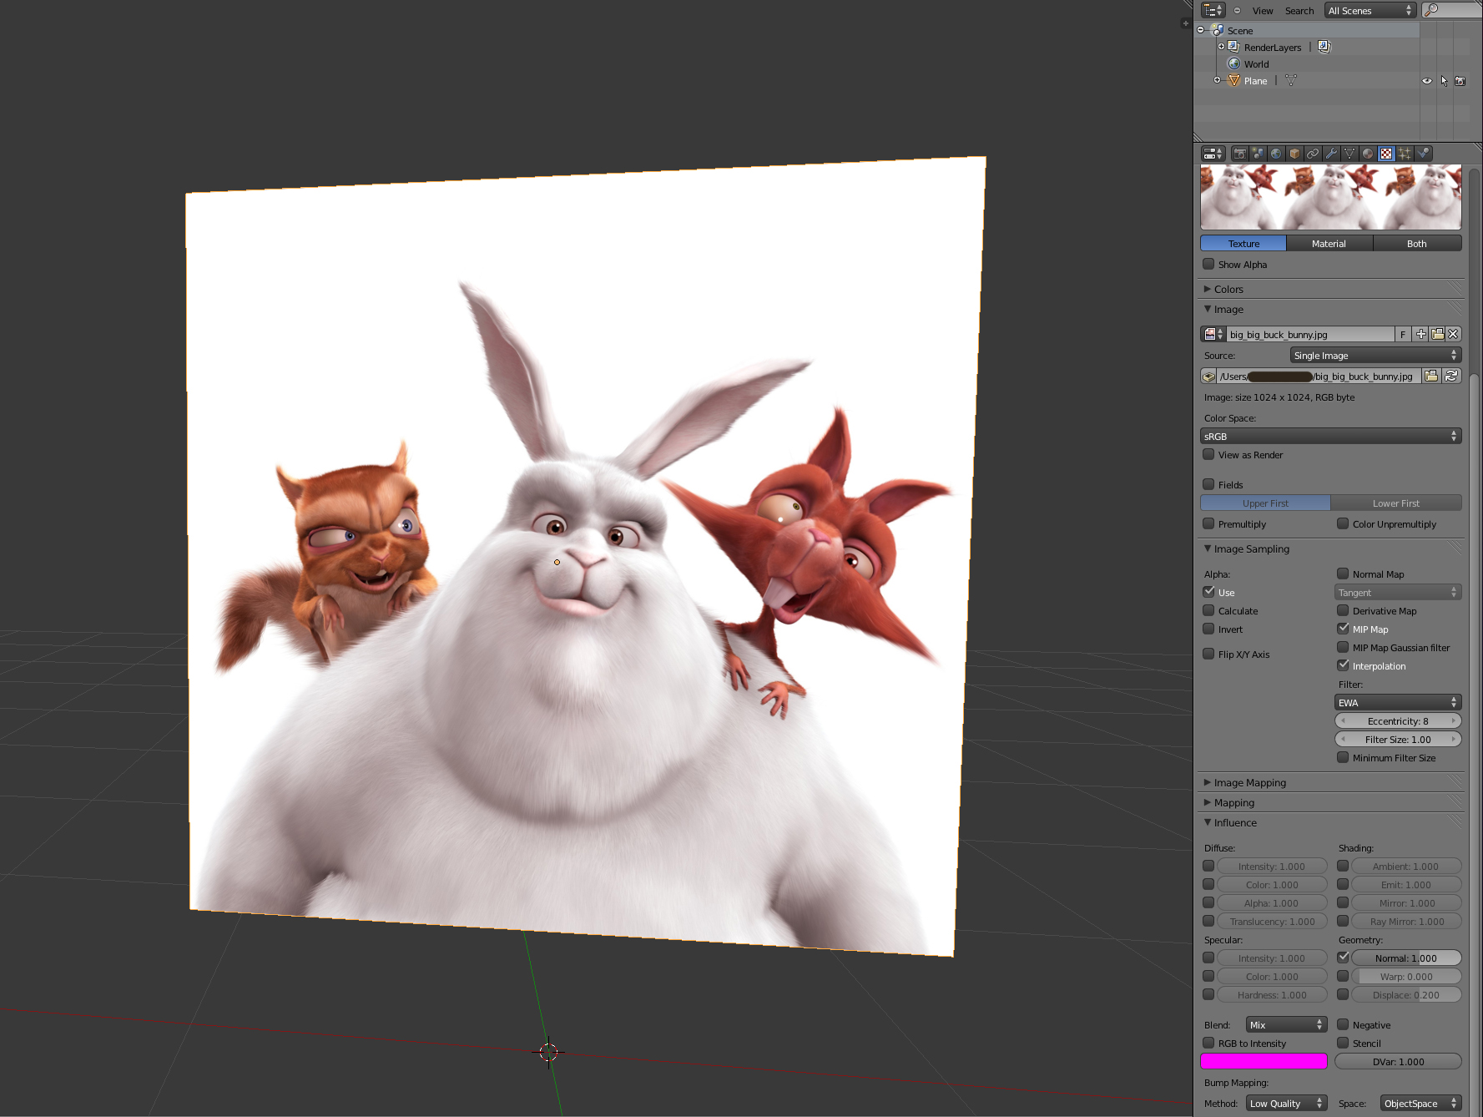Click the DVar value field
This screenshot has width=1483, height=1117.
tap(1398, 1062)
